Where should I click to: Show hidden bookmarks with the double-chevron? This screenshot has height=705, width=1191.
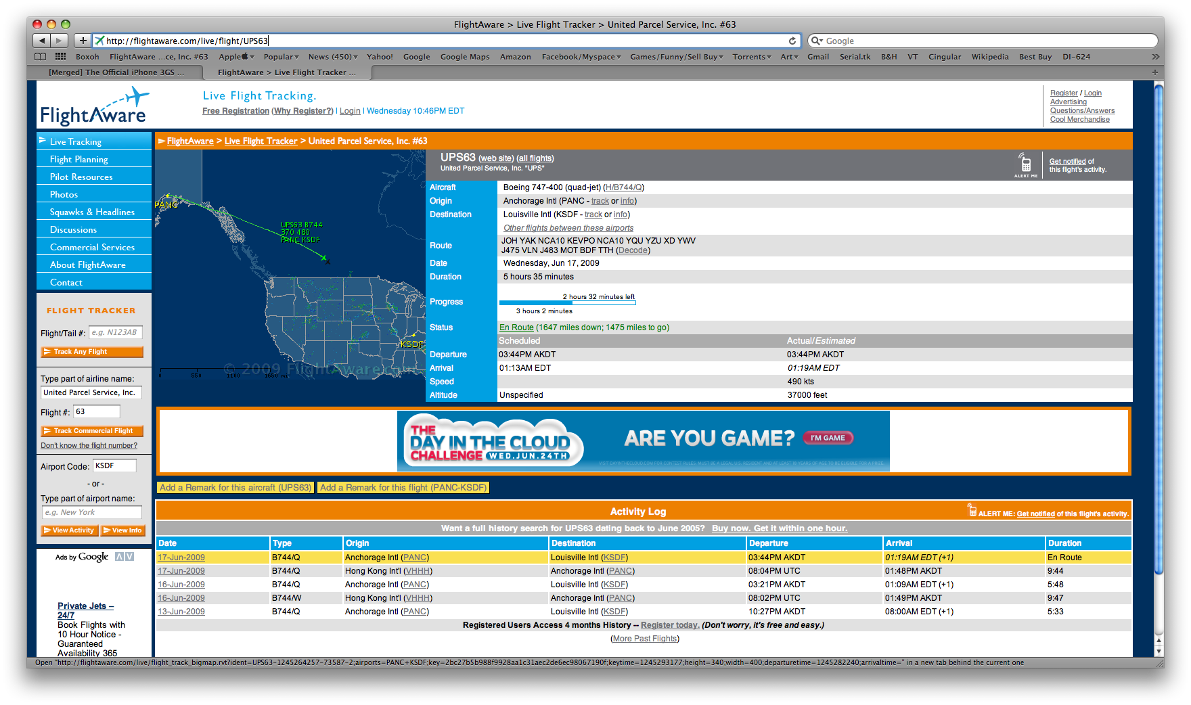tap(1155, 57)
